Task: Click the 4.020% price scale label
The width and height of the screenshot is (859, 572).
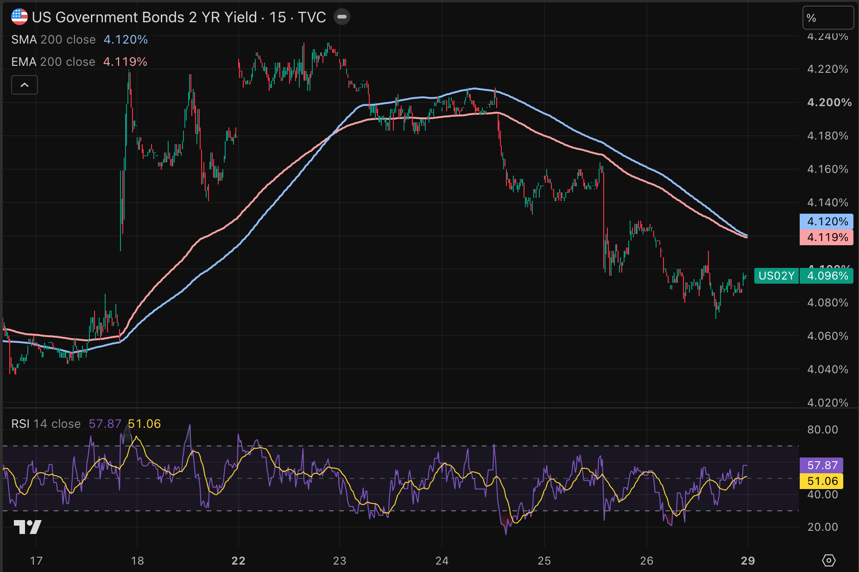Action: [x=827, y=403]
